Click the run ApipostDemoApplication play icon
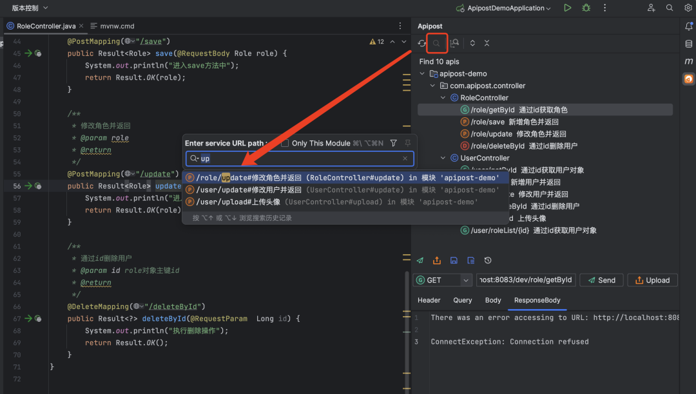Screen dimensions: 696x394 click(x=567, y=8)
